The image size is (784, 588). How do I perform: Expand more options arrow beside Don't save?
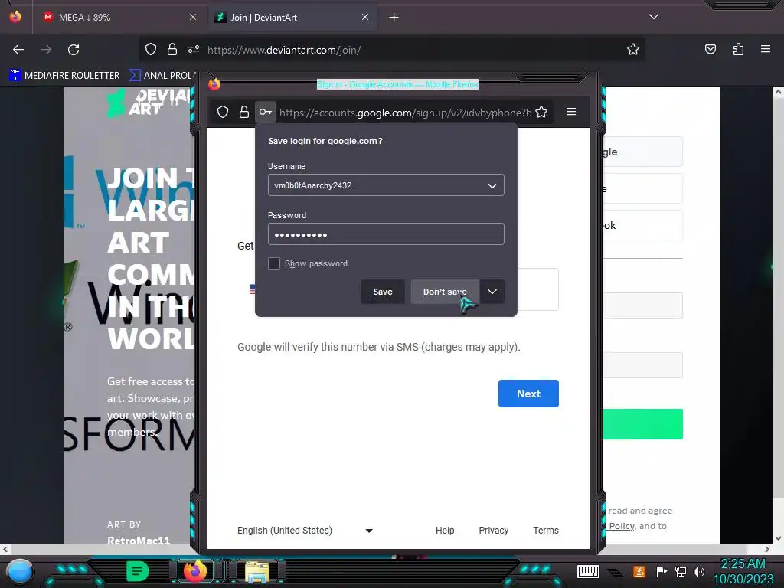(492, 292)
